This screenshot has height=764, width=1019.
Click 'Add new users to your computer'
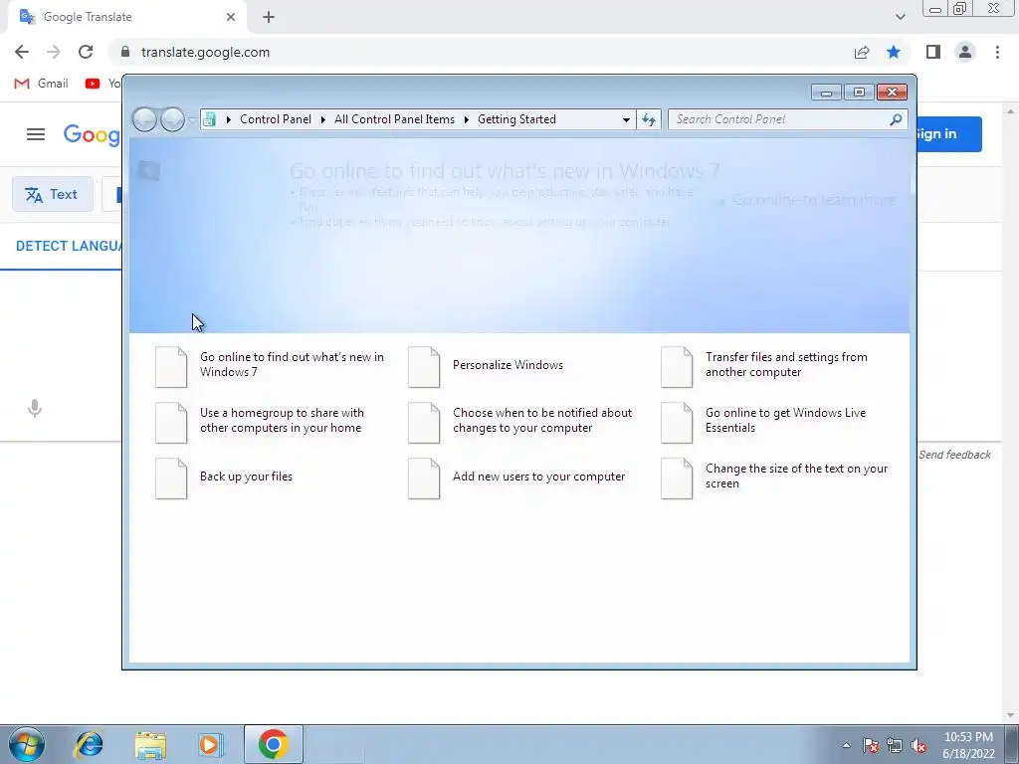click(538, 477)
